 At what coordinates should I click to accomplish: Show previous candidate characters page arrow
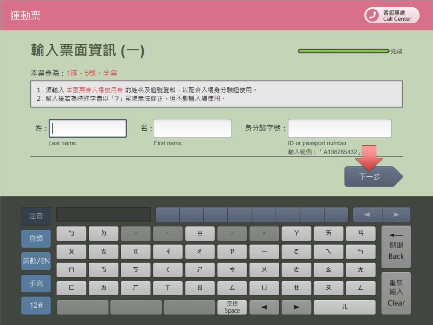(x=367, y=215)
